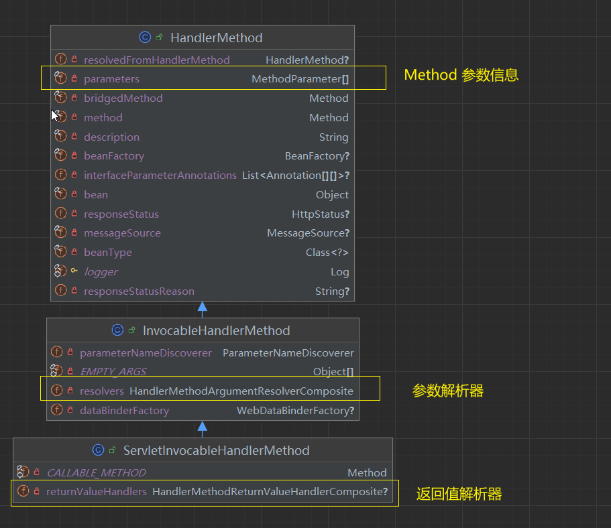Click the public visibility icon beside InvocableHandlerMethod

point(131,330)
